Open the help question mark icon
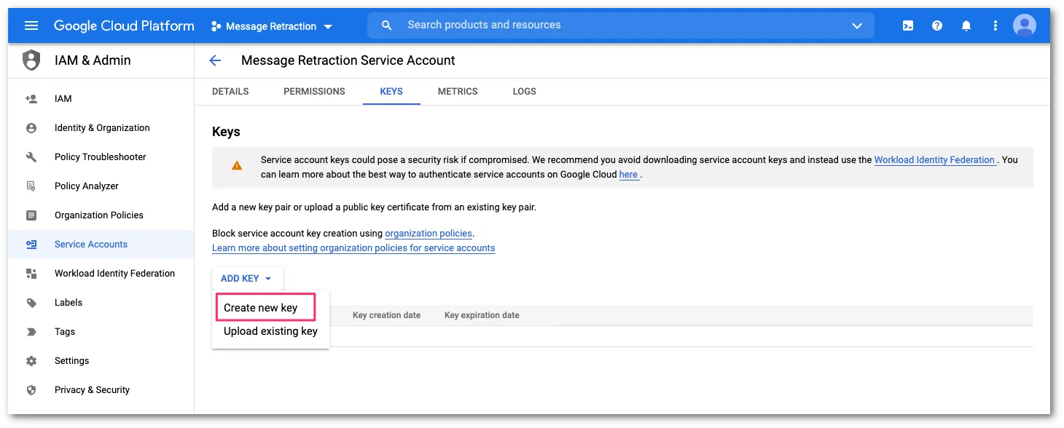The width and height of the screenshot is (1064, 428). 937,25
